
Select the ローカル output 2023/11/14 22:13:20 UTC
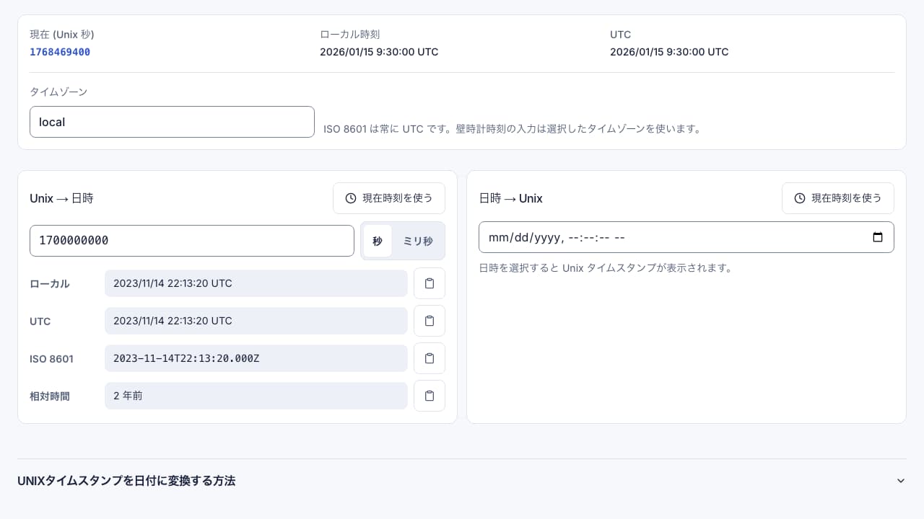(x=256, y=283)
